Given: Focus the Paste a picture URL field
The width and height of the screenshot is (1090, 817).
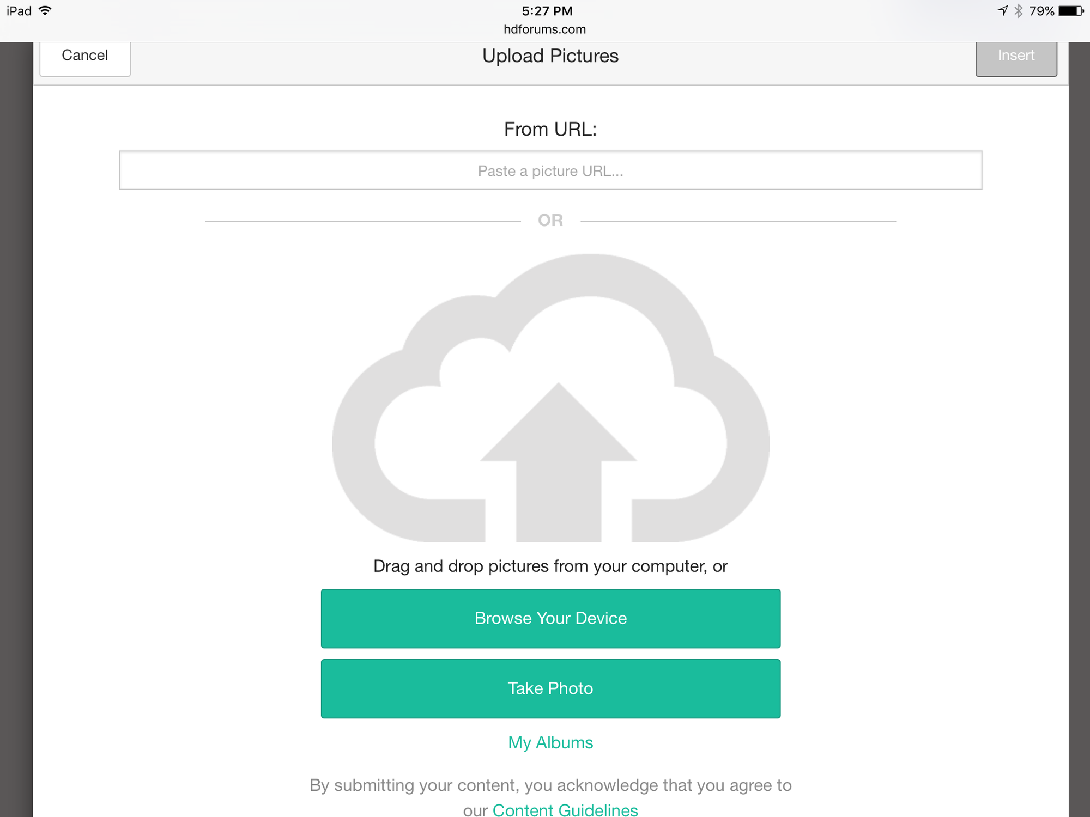Looking at the screenshot, I should (x=550, y=170).
